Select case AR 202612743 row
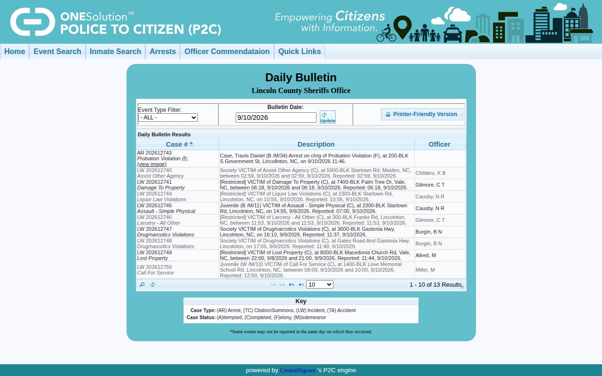 pos(301,158)
